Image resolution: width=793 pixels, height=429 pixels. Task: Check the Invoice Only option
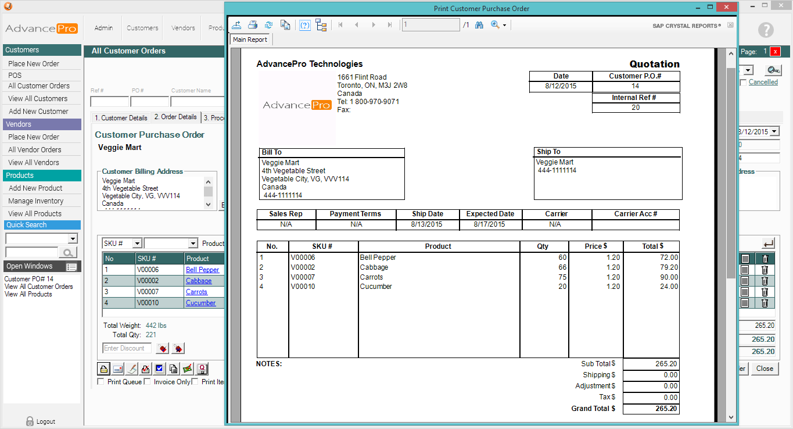coord(148,382)
